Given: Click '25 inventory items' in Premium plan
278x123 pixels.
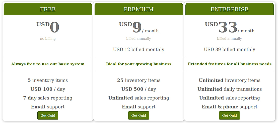Looking at the screenshot, I should coord(138,80).
